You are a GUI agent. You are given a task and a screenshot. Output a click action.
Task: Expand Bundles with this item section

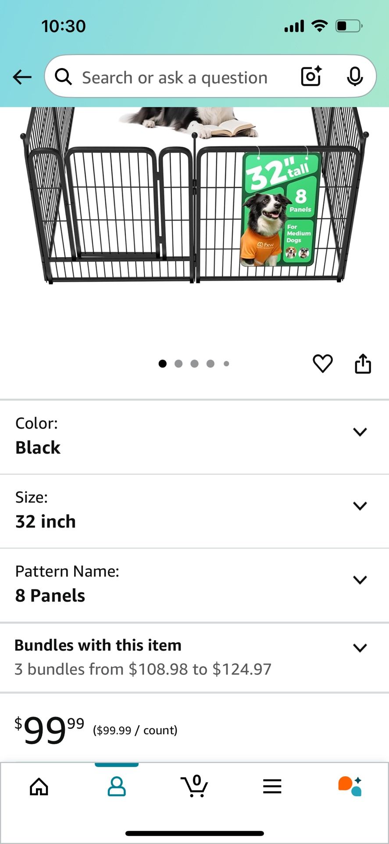tap(360, 648)
